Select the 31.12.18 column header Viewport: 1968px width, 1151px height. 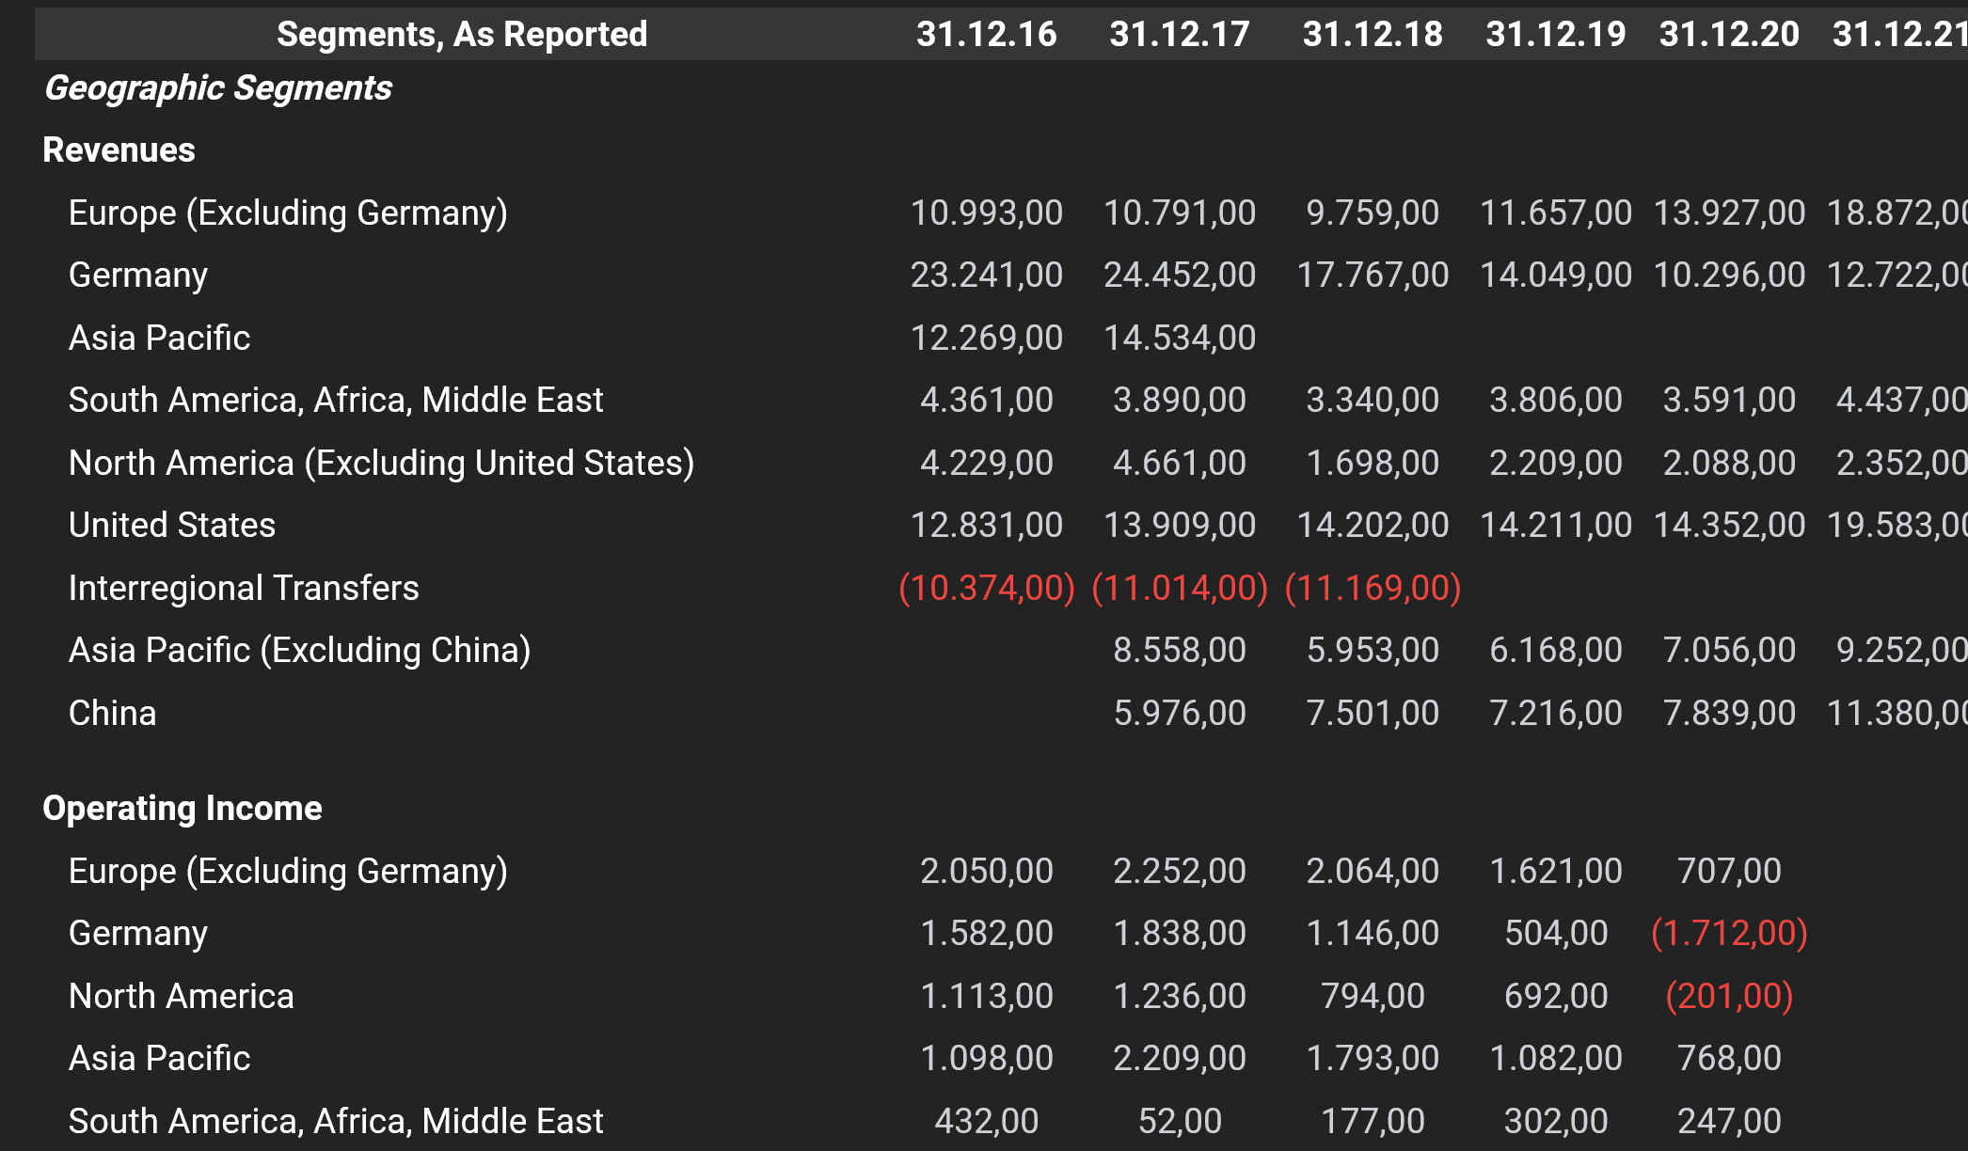tap(1372, 35)
